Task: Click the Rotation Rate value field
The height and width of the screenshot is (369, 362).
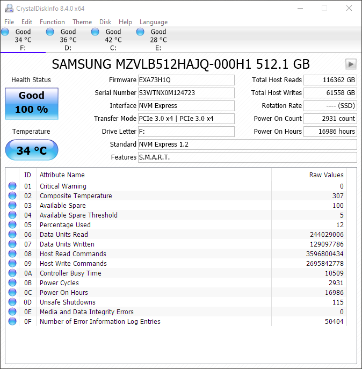Action: [x=330, y=106]
